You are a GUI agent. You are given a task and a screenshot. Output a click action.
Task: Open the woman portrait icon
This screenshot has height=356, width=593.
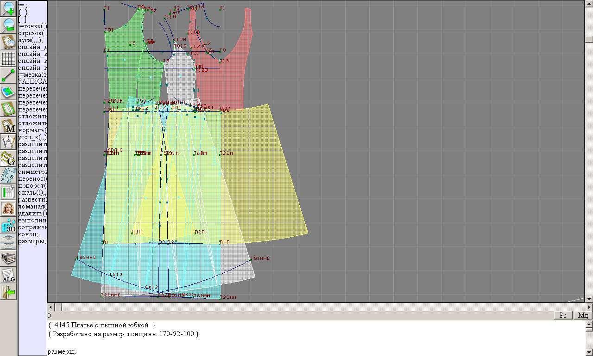click(8, 209)
